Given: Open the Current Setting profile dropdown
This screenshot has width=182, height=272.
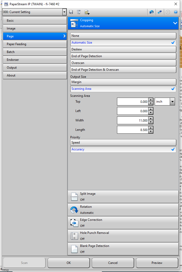Looking at the screenshot, I should coord(64,12).
